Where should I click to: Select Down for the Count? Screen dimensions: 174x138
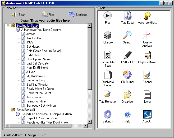point(39,93)
